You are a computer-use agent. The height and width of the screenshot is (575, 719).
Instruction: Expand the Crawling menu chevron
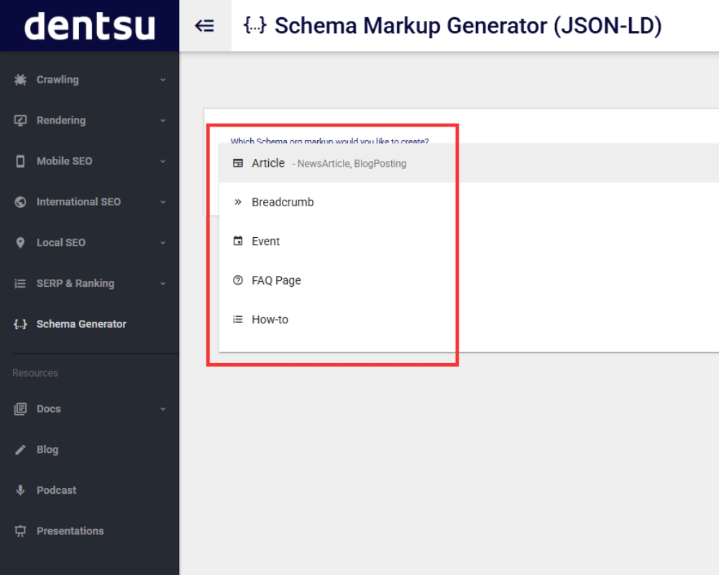(162, 80)
